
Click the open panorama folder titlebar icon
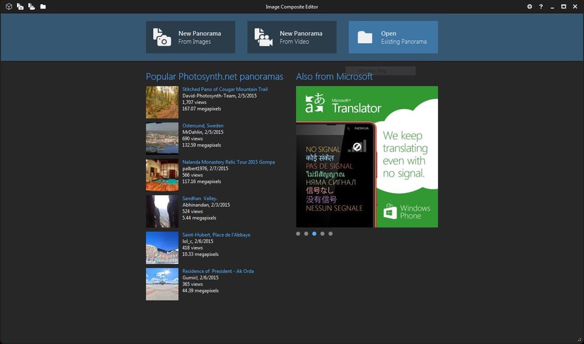[43, 7]
